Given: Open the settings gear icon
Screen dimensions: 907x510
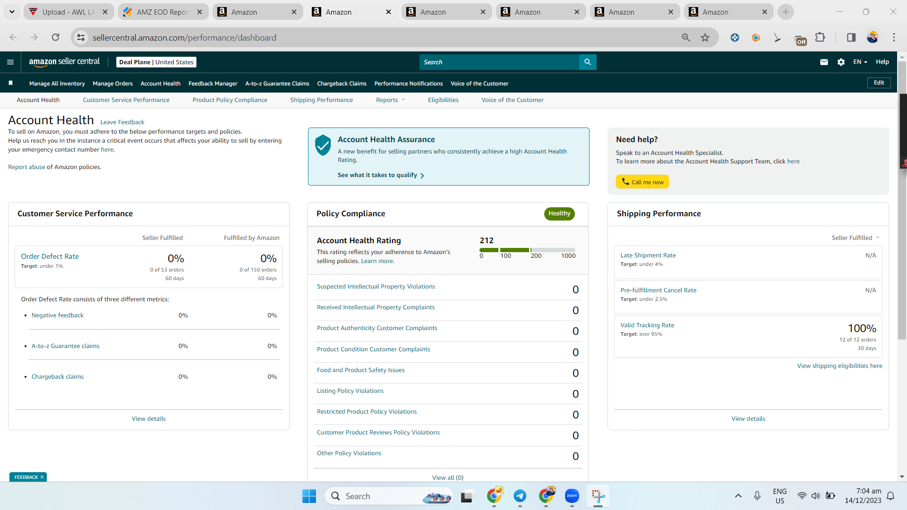Looking at the screenshot, I should pyautogui.click(x=841, y=62).
